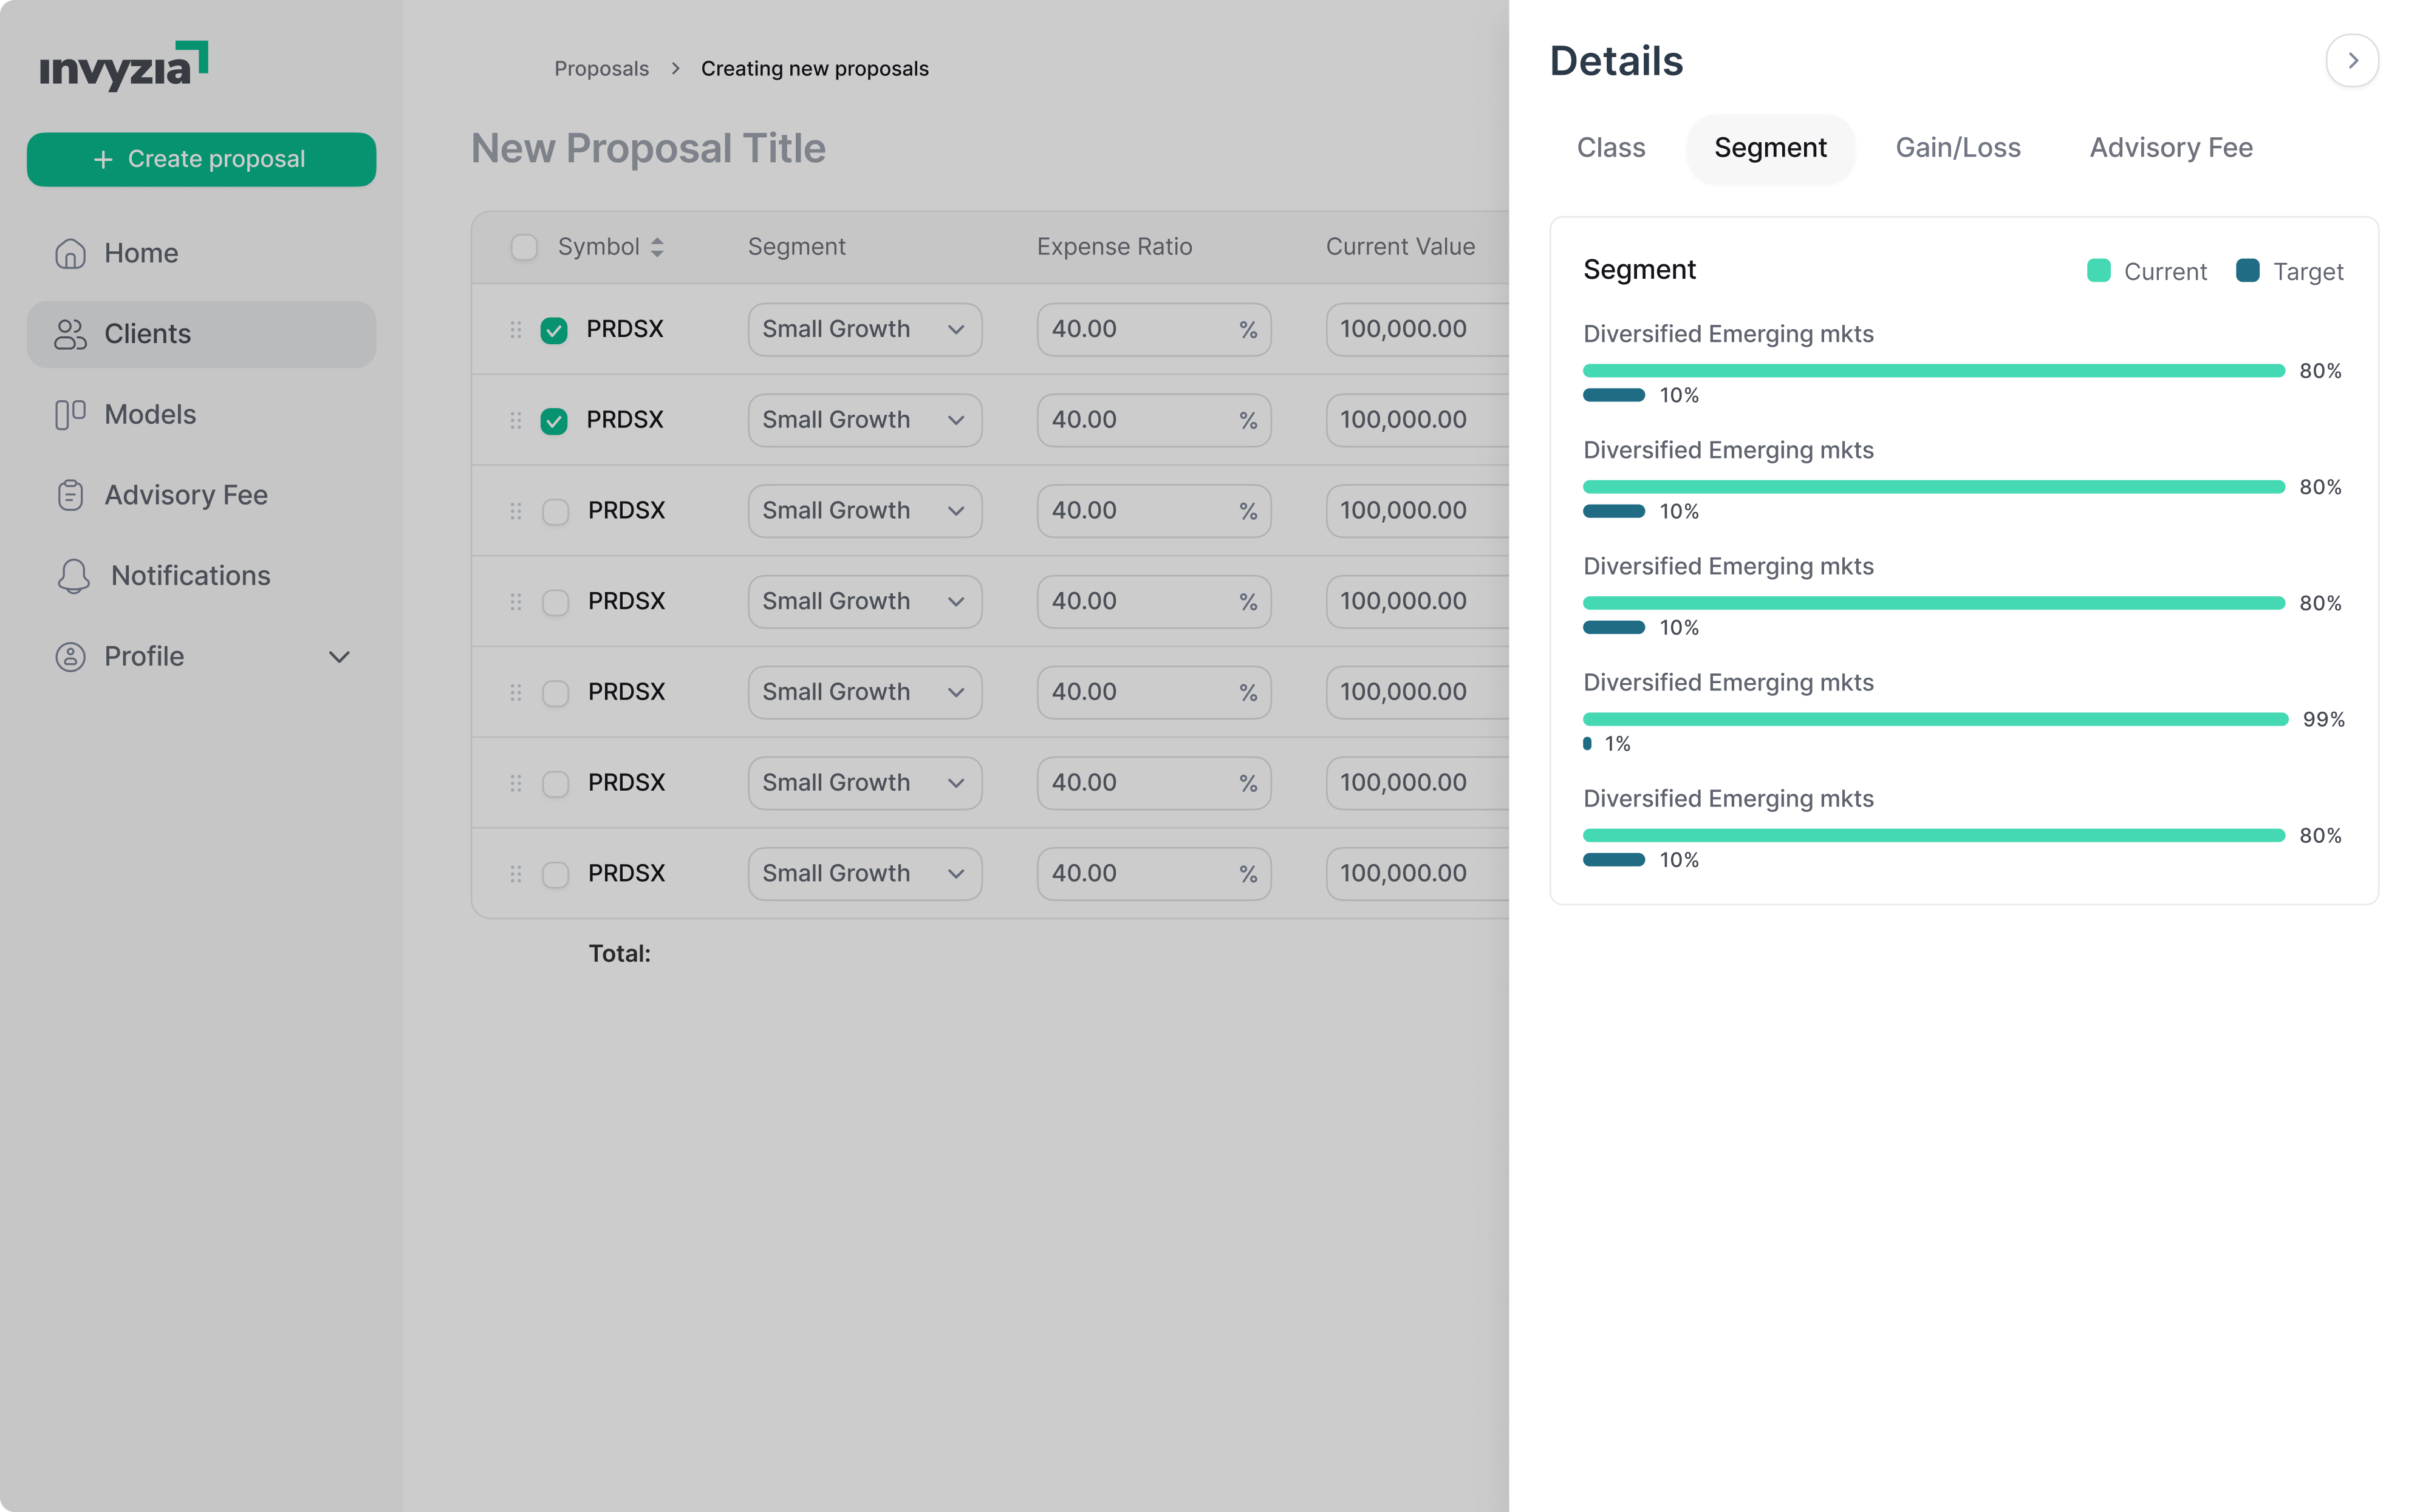Uncheck the first PRDSX row checkbox
The width and height of the screenshot is (2420, 1512).
pos(554,330)
